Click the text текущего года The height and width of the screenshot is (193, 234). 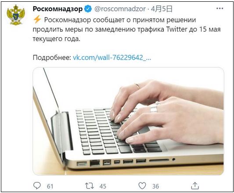pyautogui.click(x=56, y=39)
